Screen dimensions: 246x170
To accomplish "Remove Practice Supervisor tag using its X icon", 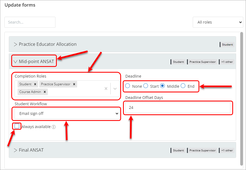I will 74,84.
